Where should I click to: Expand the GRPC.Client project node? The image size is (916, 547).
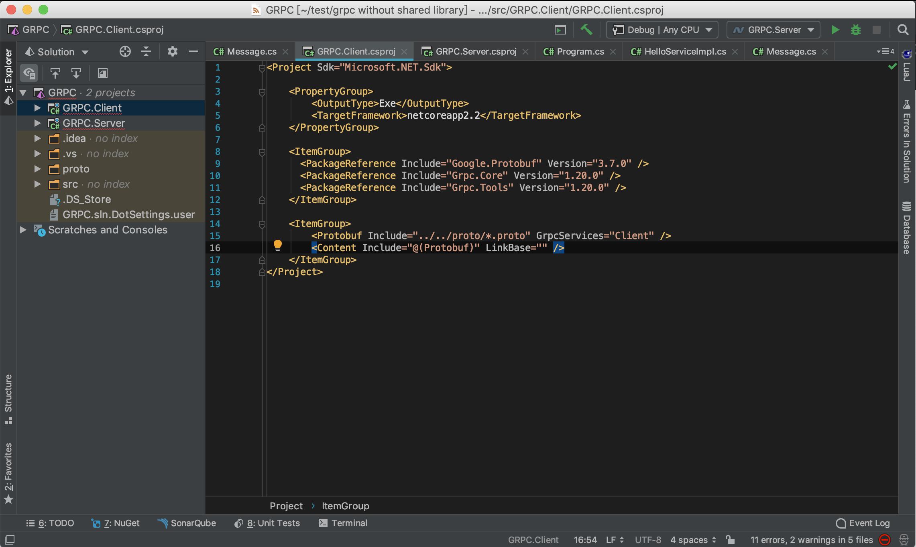(x=37, y=108)
